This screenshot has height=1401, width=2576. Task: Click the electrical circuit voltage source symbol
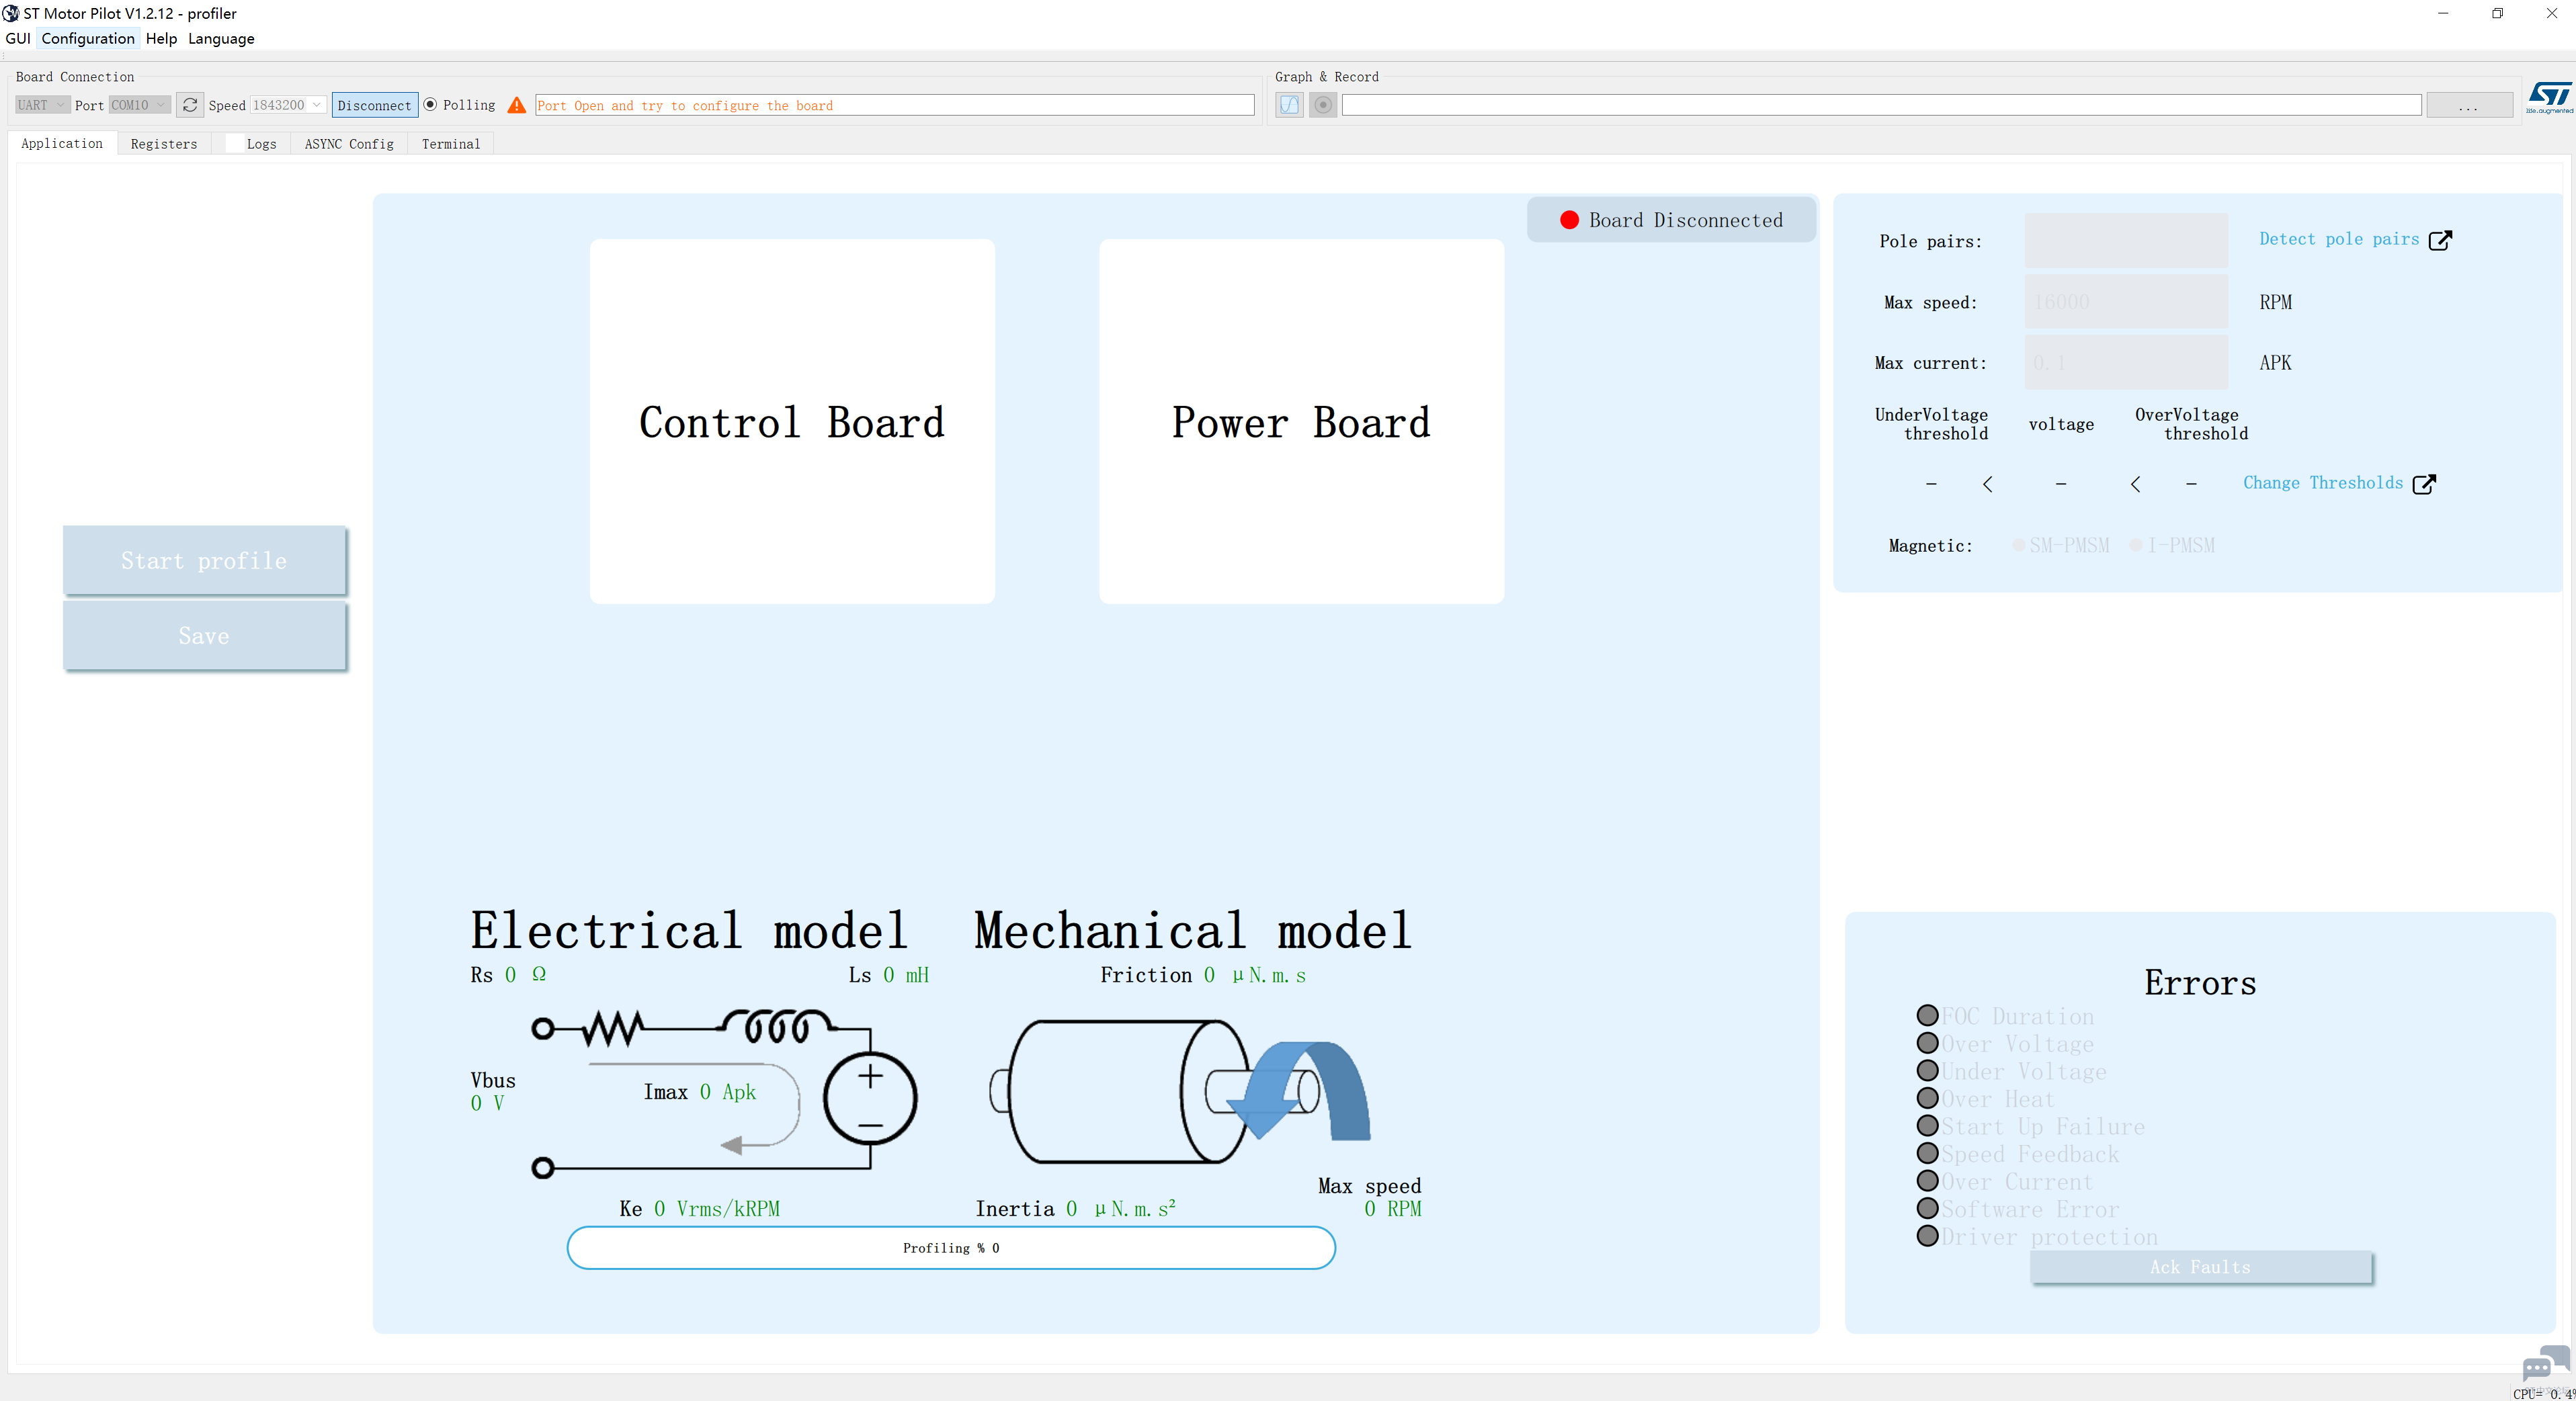870,1098
